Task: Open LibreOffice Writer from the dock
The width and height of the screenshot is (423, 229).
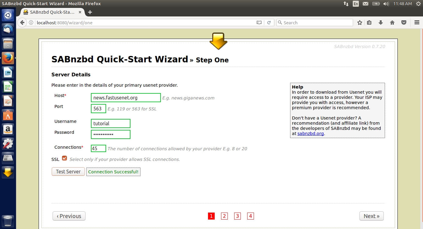Action: point(8,72)
